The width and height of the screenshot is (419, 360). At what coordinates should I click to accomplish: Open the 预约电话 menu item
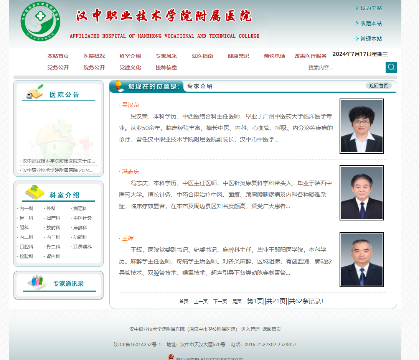pyautogui.click(x=274, y=56)
